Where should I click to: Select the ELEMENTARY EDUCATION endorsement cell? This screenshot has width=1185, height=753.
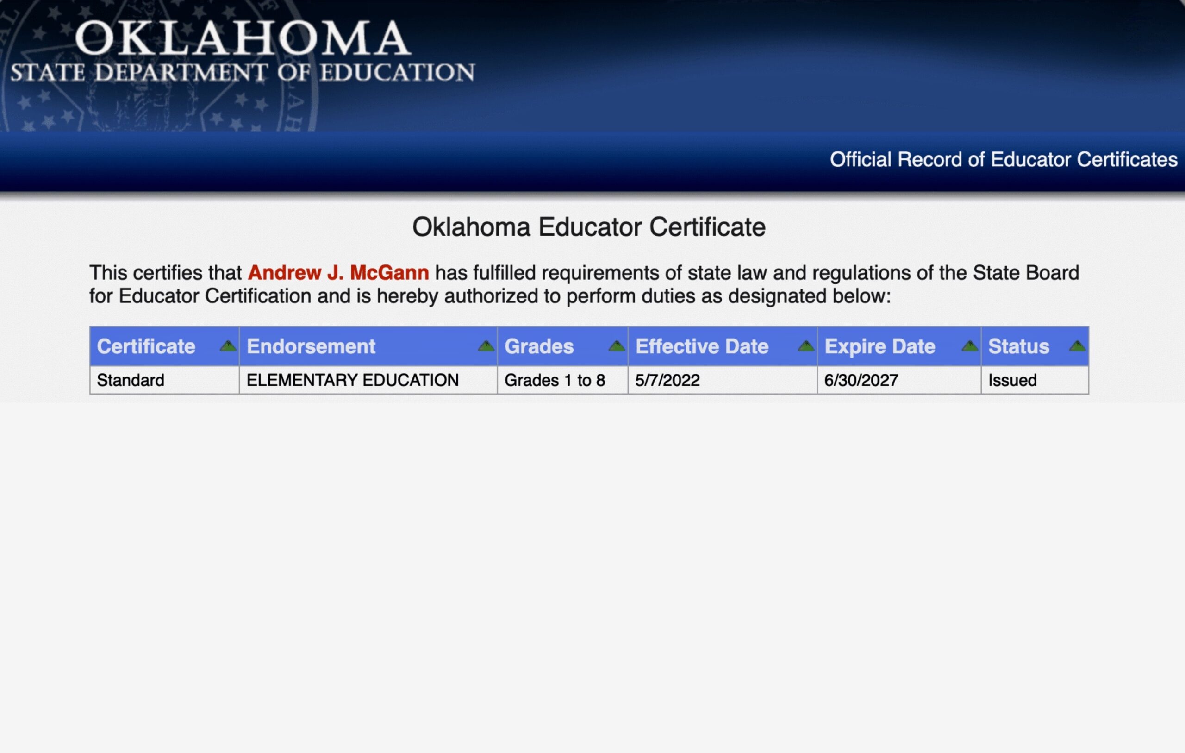click(x=352, y=380)
